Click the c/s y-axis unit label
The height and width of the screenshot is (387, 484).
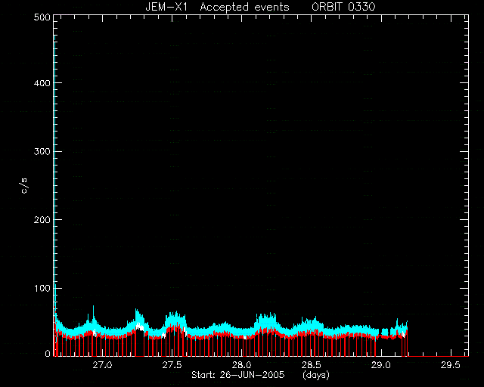coord(25,186)
